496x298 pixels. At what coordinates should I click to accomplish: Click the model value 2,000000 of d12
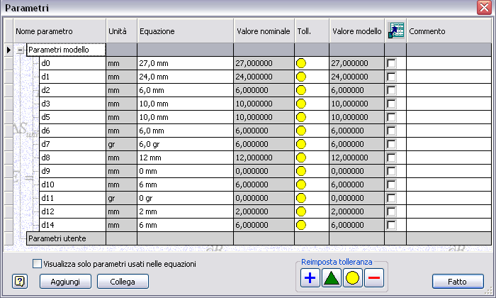[357, 211]
